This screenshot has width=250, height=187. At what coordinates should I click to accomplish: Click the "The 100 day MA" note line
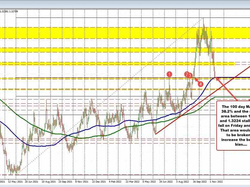click(236, 107)
